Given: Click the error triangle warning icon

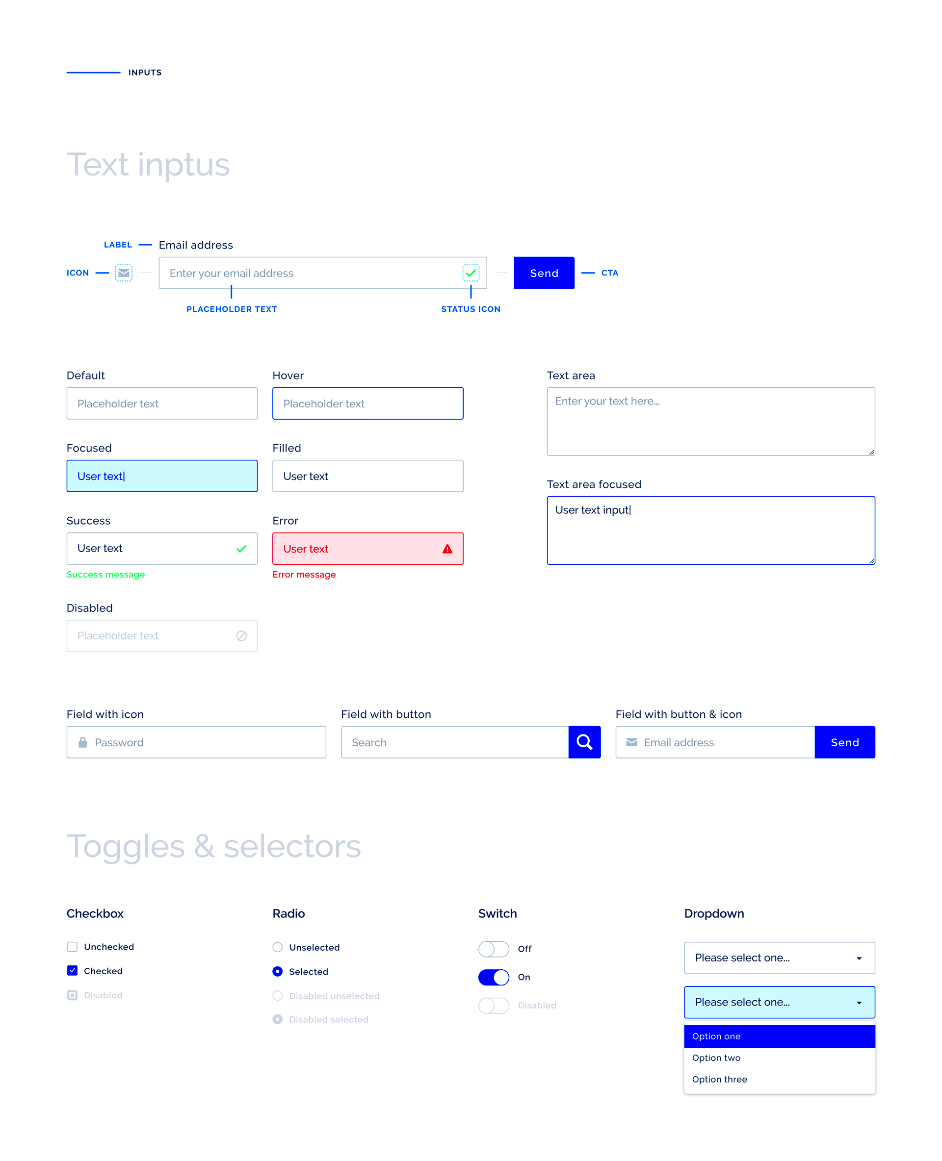Looking at the screenshot, I should coord(446,547).
